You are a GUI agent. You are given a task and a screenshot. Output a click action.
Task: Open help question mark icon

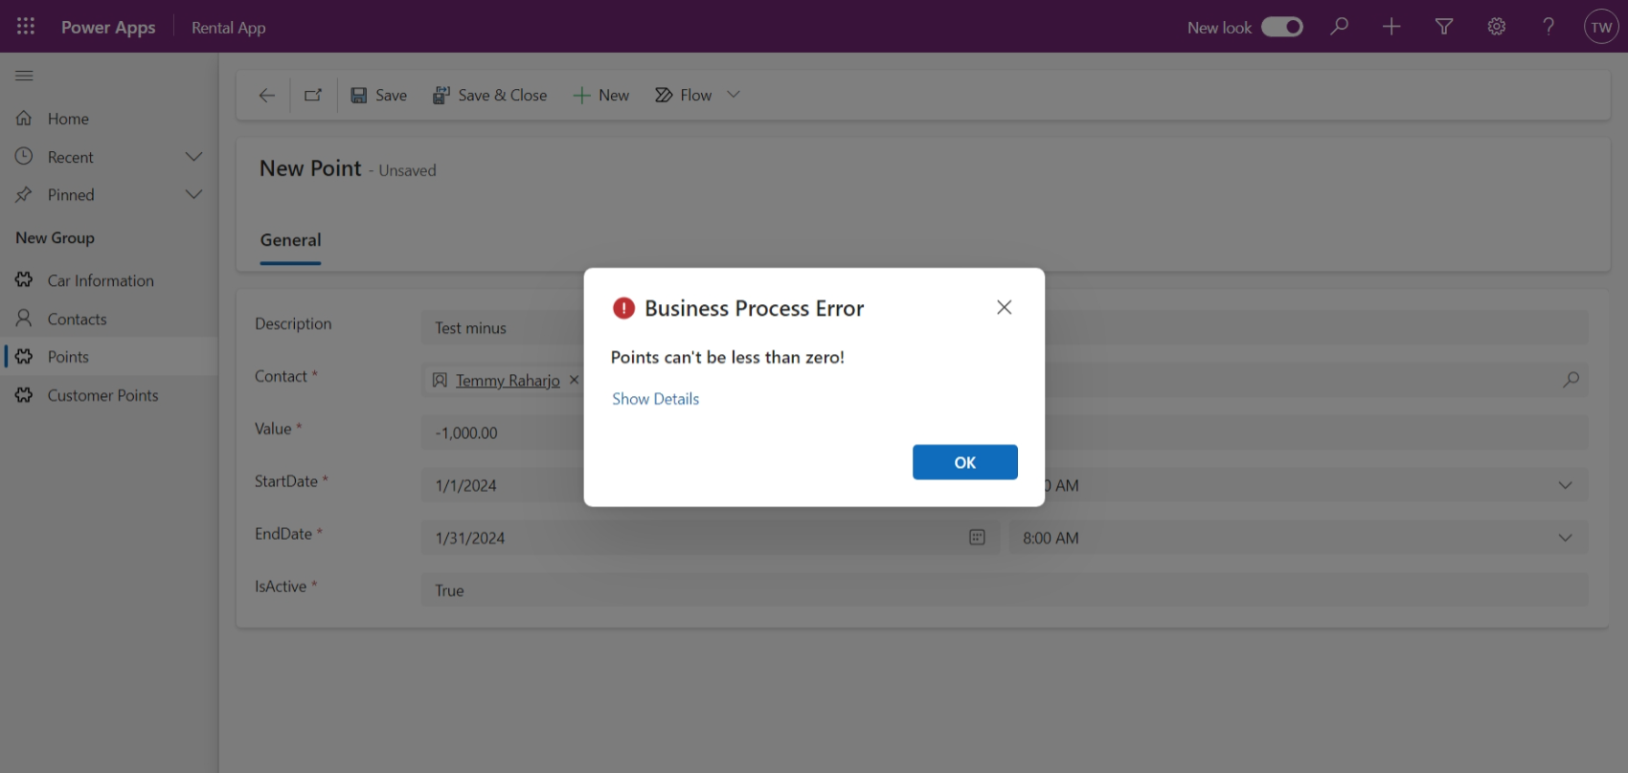[1549, 27]
